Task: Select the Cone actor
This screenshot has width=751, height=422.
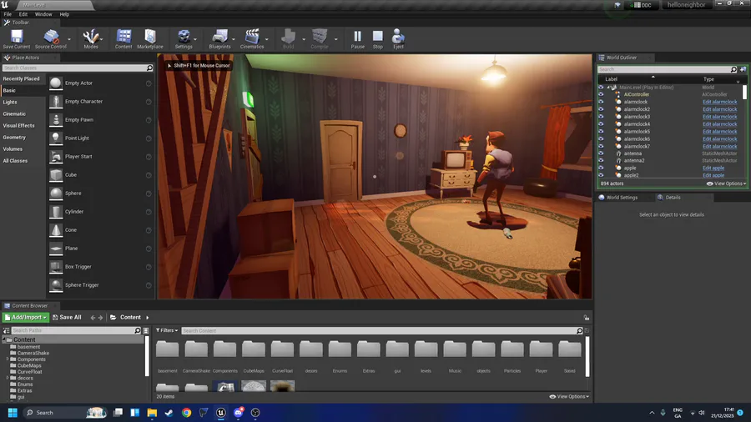Action: [x=101, y=230]
